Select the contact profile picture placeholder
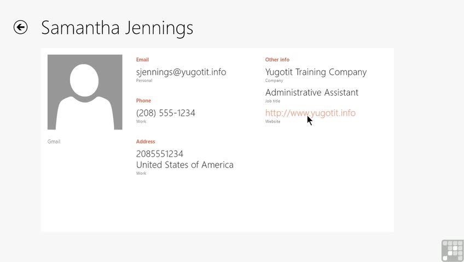 pyautogui.click(x=85, y=92)
